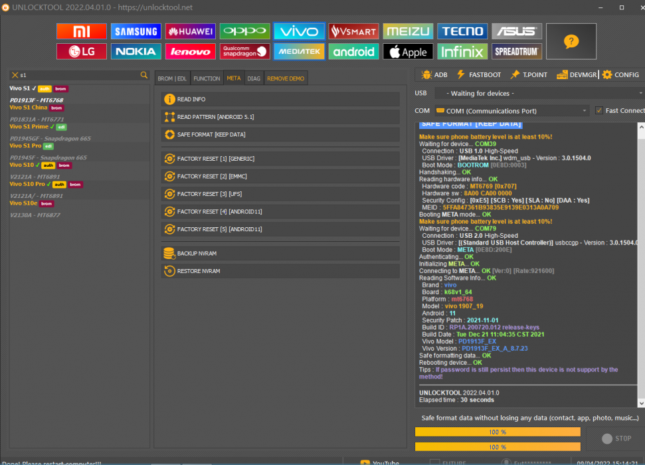Go to the REMOVE DEMO tab

[x=286, y=78]
